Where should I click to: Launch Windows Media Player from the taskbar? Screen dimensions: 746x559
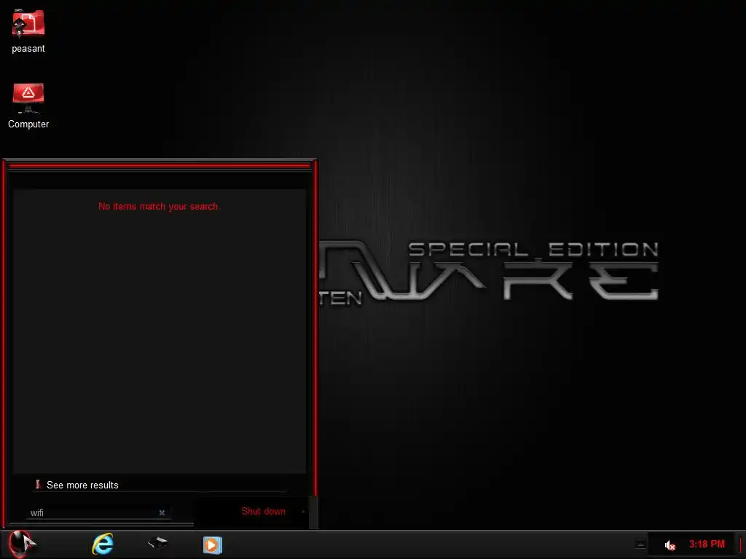coord(212,544)
